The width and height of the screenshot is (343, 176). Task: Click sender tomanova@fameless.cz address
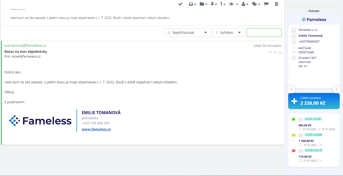[x=25, y=46]
